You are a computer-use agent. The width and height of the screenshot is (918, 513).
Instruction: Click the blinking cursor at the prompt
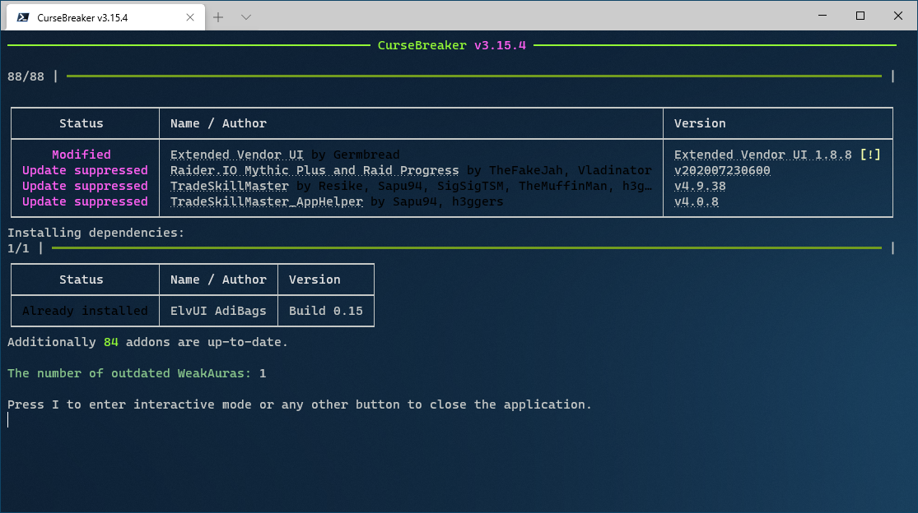(x=8, y=419)
